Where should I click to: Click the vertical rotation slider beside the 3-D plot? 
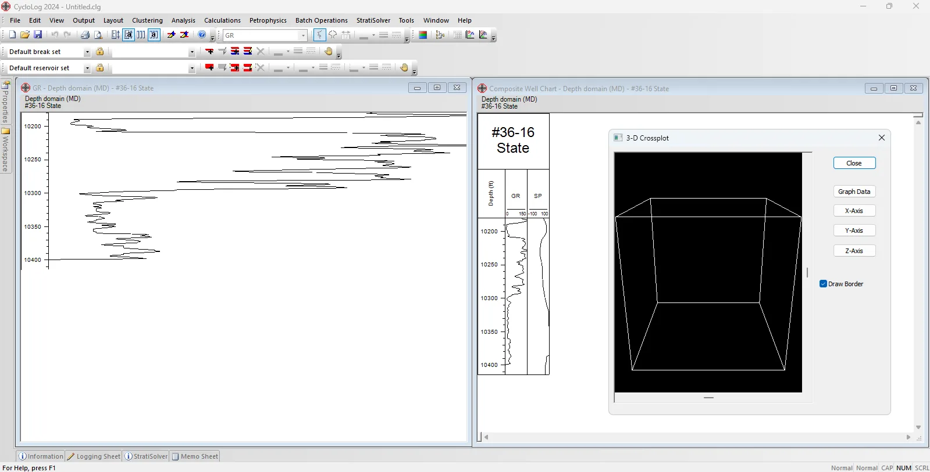[x=807, y=272]
